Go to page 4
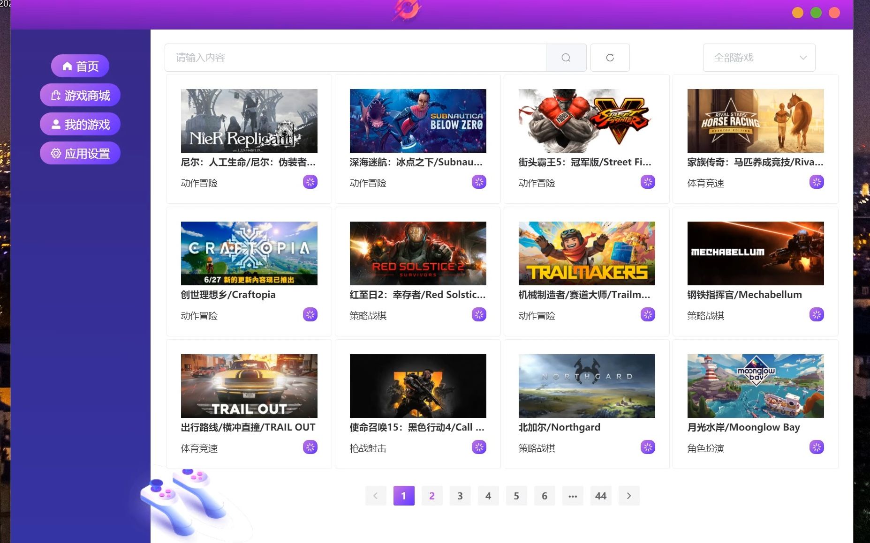870x543 pixels. tap(488, 496)
